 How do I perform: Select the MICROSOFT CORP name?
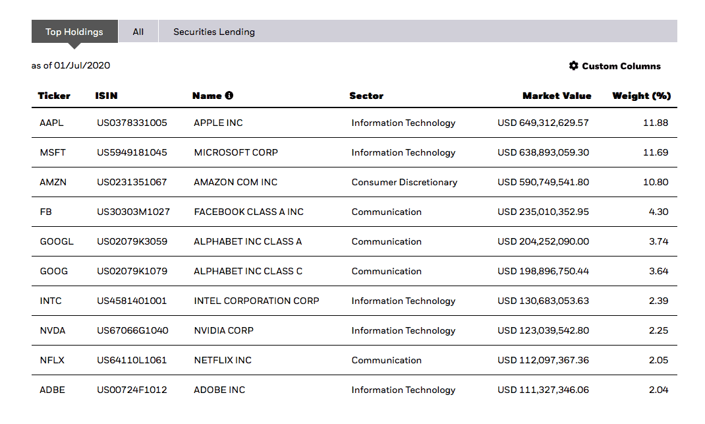pyautogui.click(x=236, y=152)
